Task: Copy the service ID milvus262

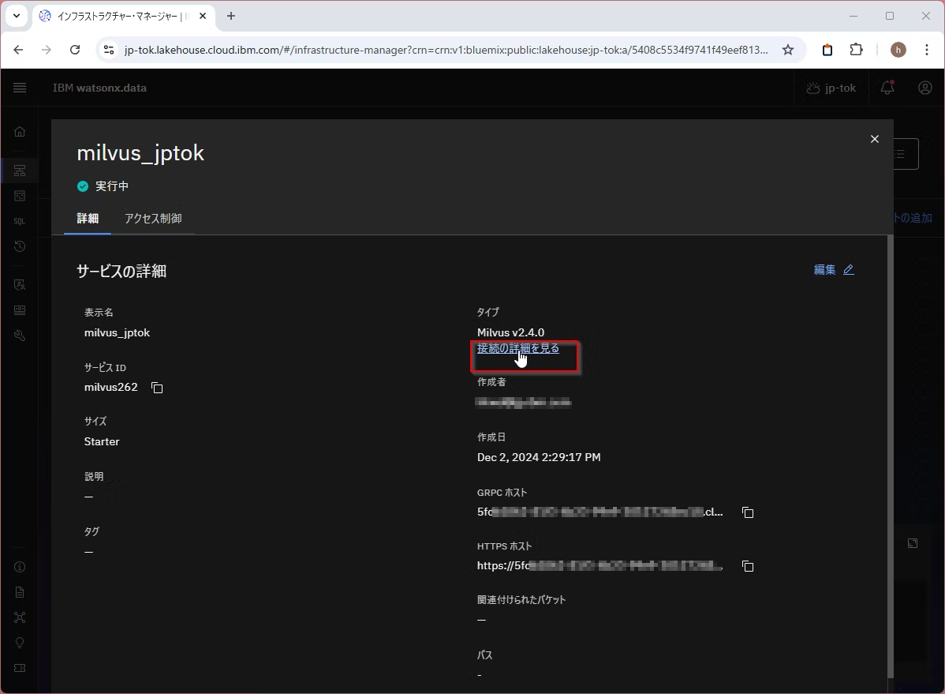Action: pos(157,388)
